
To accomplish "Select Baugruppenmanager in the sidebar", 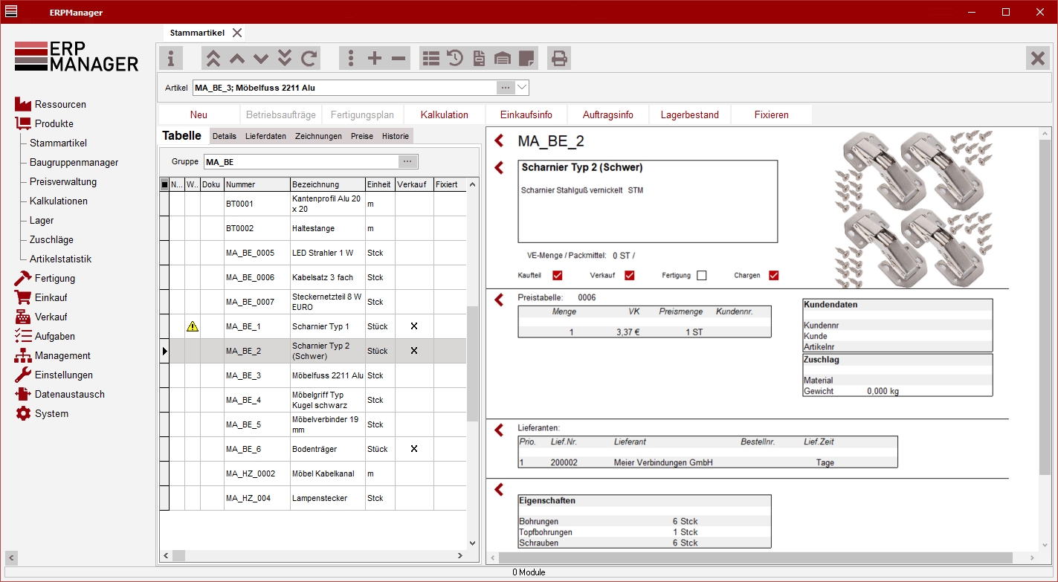I will point(74,162).
